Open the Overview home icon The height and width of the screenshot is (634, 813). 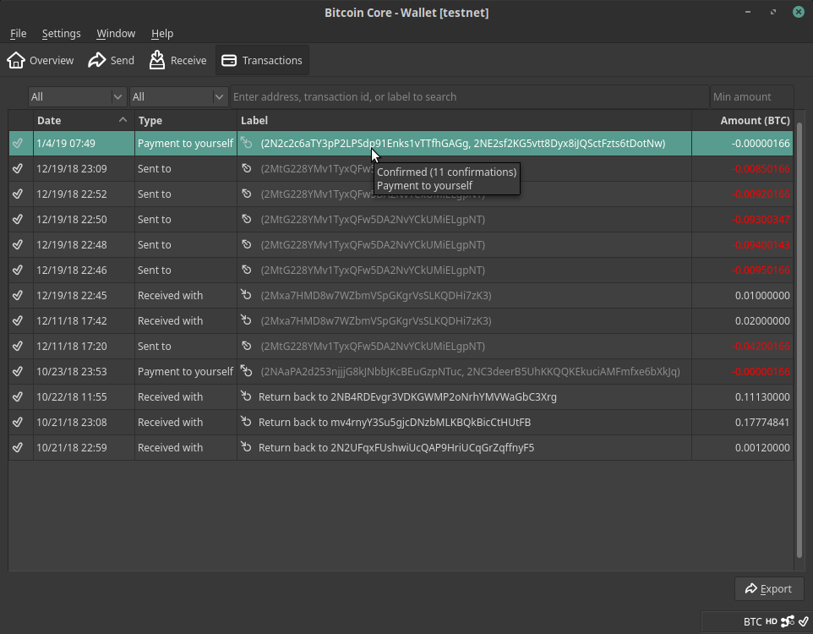pyautogui.click(x=16, y=60)
